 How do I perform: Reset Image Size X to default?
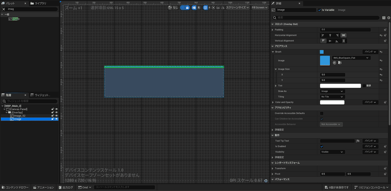point(381,75)
